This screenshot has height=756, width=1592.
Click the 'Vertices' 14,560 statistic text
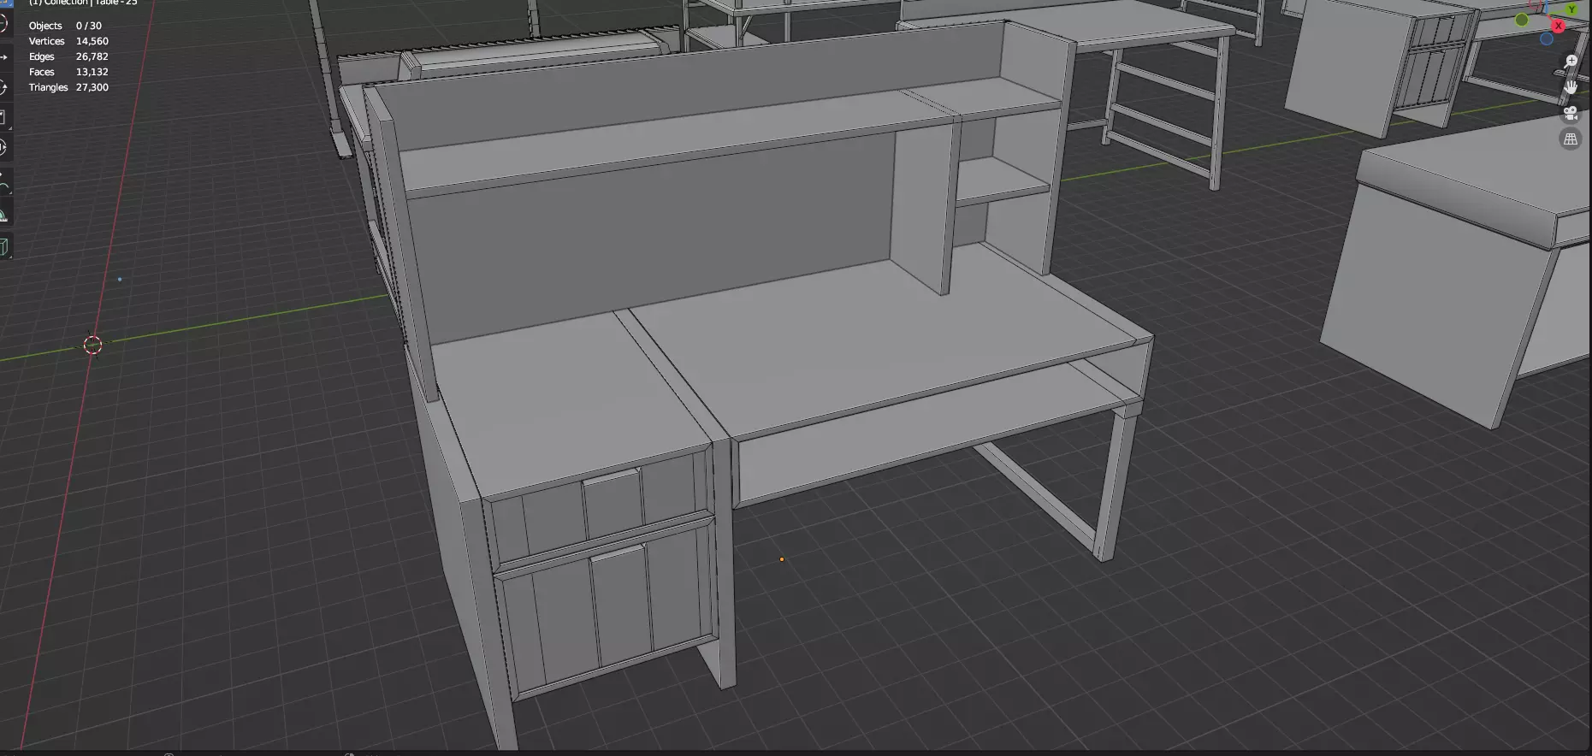click(68, 41)
